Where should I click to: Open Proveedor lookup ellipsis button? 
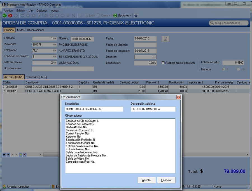(x=55, y=44)
